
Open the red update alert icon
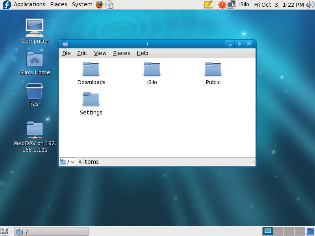(222, 5)
